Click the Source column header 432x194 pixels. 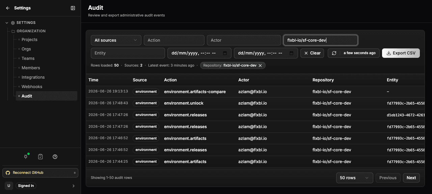(x=140, y=80)
